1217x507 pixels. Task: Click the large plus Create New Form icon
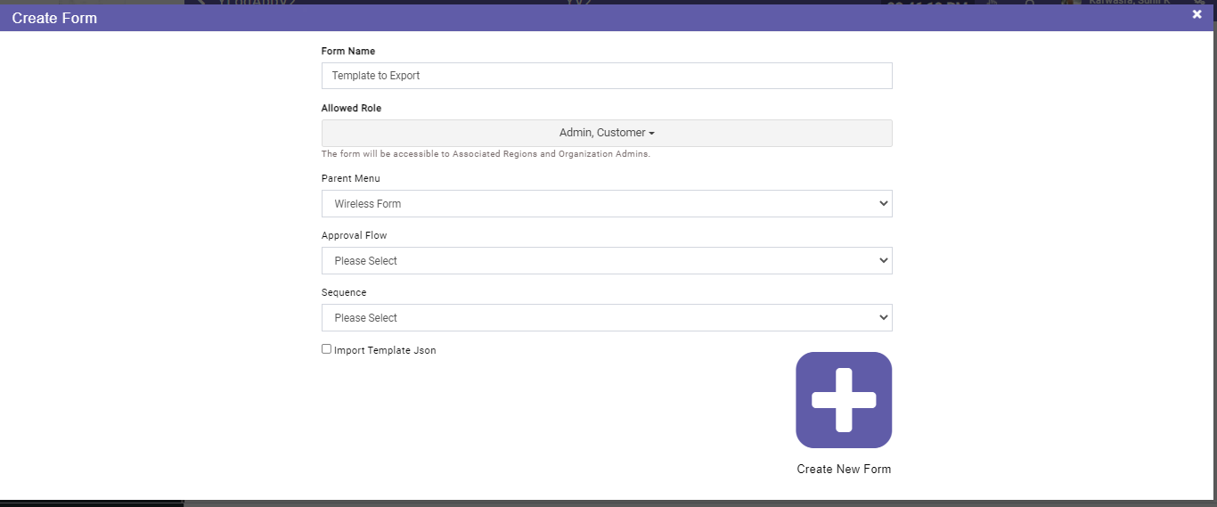844,400
